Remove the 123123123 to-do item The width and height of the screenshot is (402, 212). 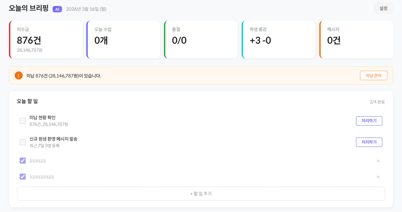(x=378, y=177)
